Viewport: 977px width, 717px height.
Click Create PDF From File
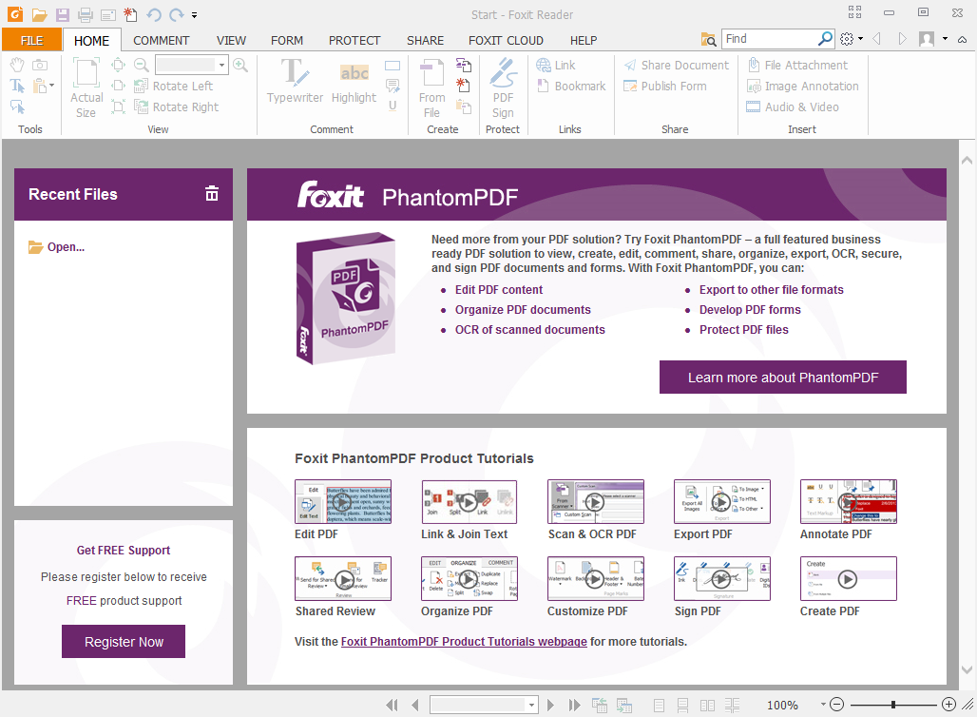431,87
